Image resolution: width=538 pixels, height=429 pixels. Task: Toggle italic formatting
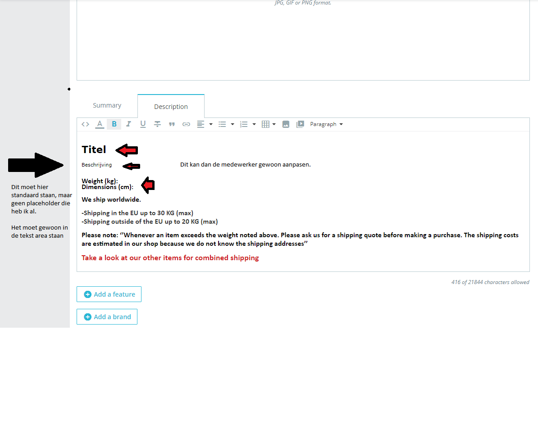(128, 124)
